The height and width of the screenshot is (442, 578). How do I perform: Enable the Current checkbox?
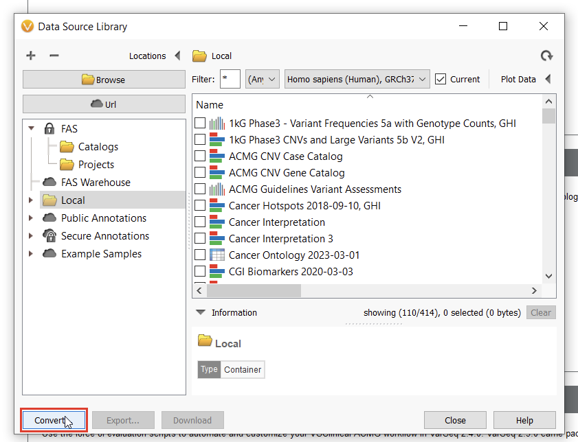pyautogui.click(x=441, y=79)
